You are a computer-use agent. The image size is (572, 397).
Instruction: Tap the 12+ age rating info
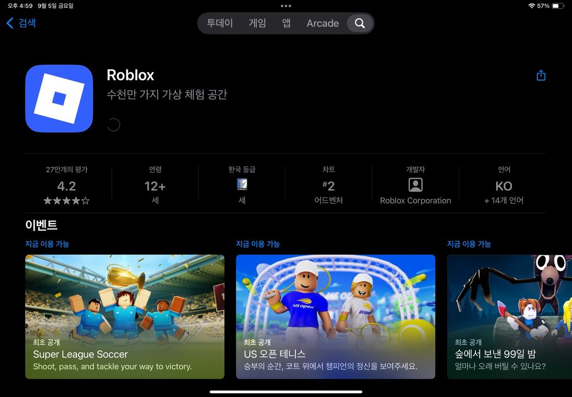pos(155,187)
